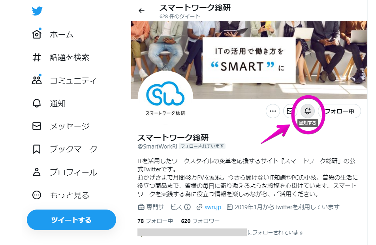376x245 pixels.
Task: Open メッセージ envelope in sidebar
Action: [37, 126]
